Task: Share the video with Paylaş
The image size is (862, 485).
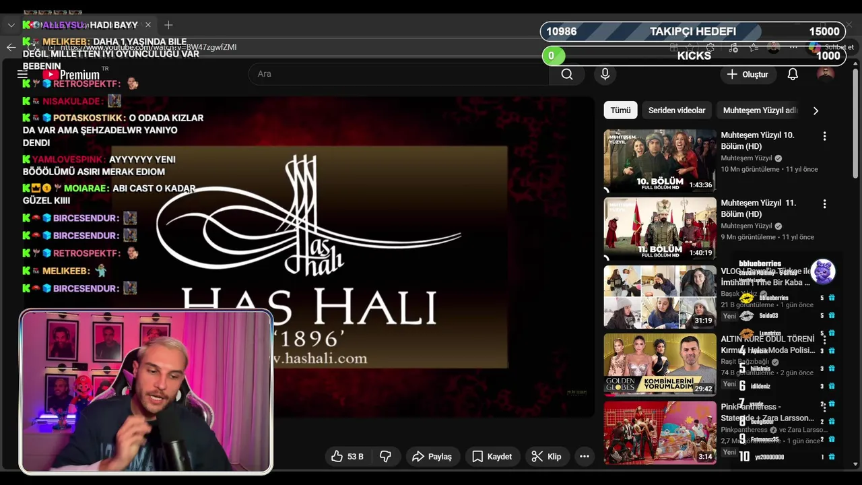Action: (432, 457)
